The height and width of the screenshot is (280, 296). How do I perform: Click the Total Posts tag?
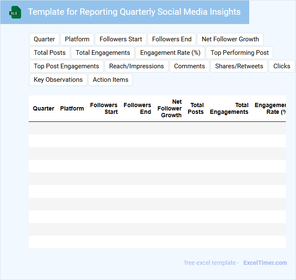(x=50, y=53)
